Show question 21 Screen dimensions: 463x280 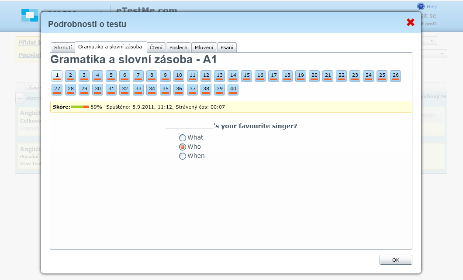click(328, 76)
